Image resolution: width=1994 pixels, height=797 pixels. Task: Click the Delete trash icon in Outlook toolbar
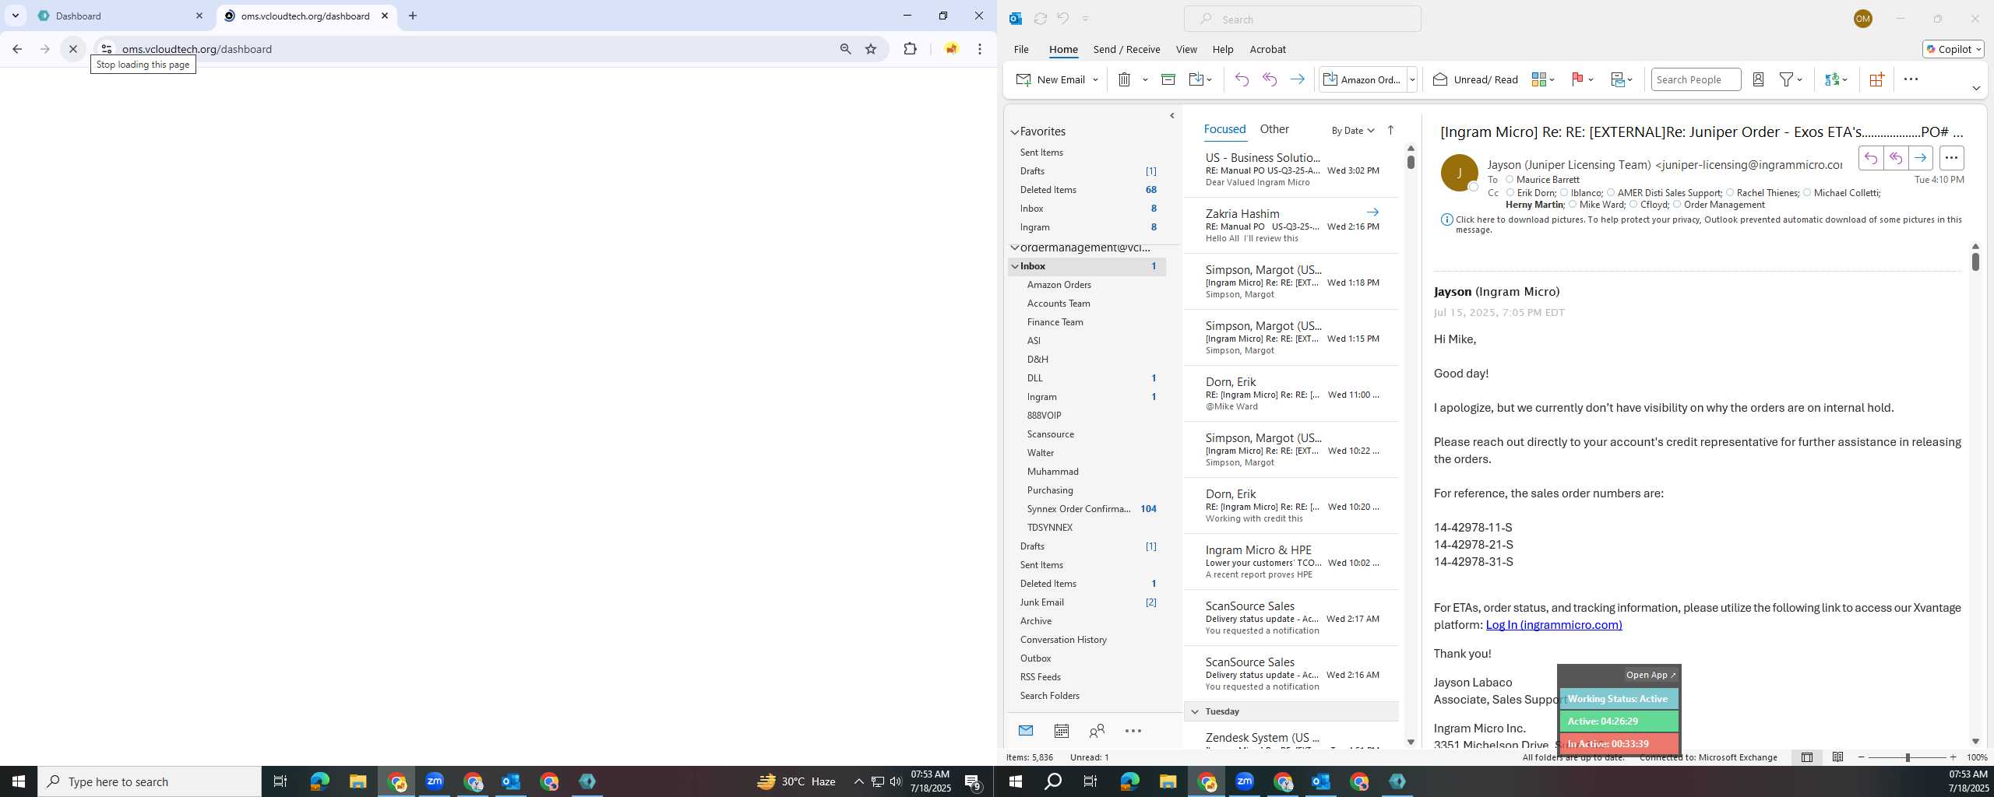point(1124,79)
